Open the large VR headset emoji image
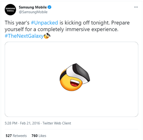 75,77
